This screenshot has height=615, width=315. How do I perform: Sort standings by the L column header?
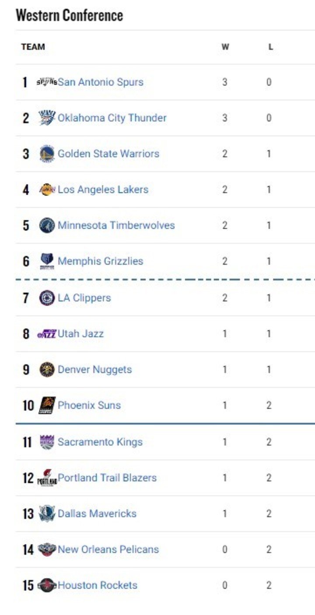pyautogui.click(x=270, y=47)
